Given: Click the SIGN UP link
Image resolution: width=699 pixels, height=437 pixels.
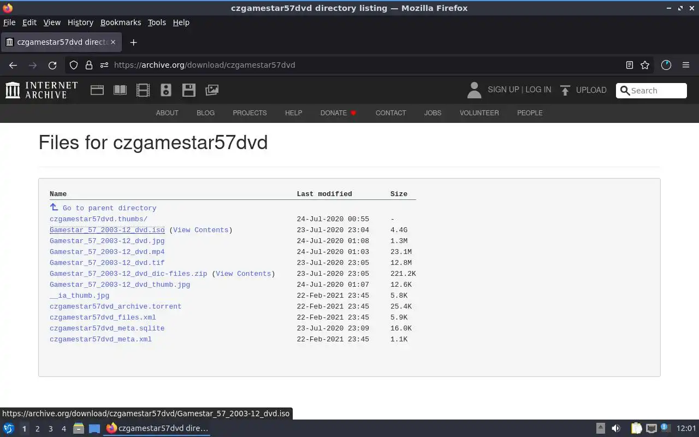Looking at the screenshot, I should point(503,90).
